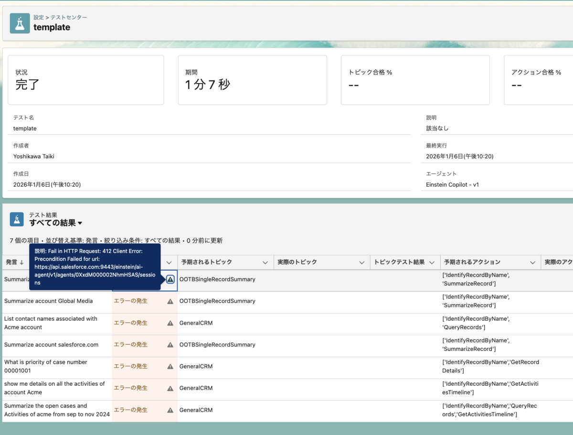Click the Summarize account salesforce.com utterance
This screenshot has height=435, width=573.
pos(52,345)
